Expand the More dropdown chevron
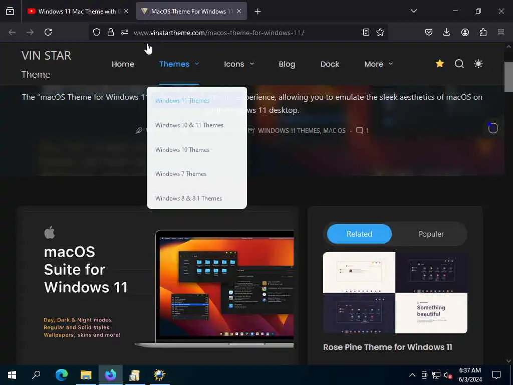 tap(391, 64)
